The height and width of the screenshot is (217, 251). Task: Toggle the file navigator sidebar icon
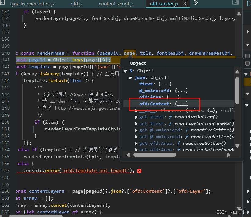point(2,2)
